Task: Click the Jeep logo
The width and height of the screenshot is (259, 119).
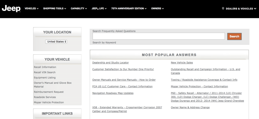Action: 11,9
